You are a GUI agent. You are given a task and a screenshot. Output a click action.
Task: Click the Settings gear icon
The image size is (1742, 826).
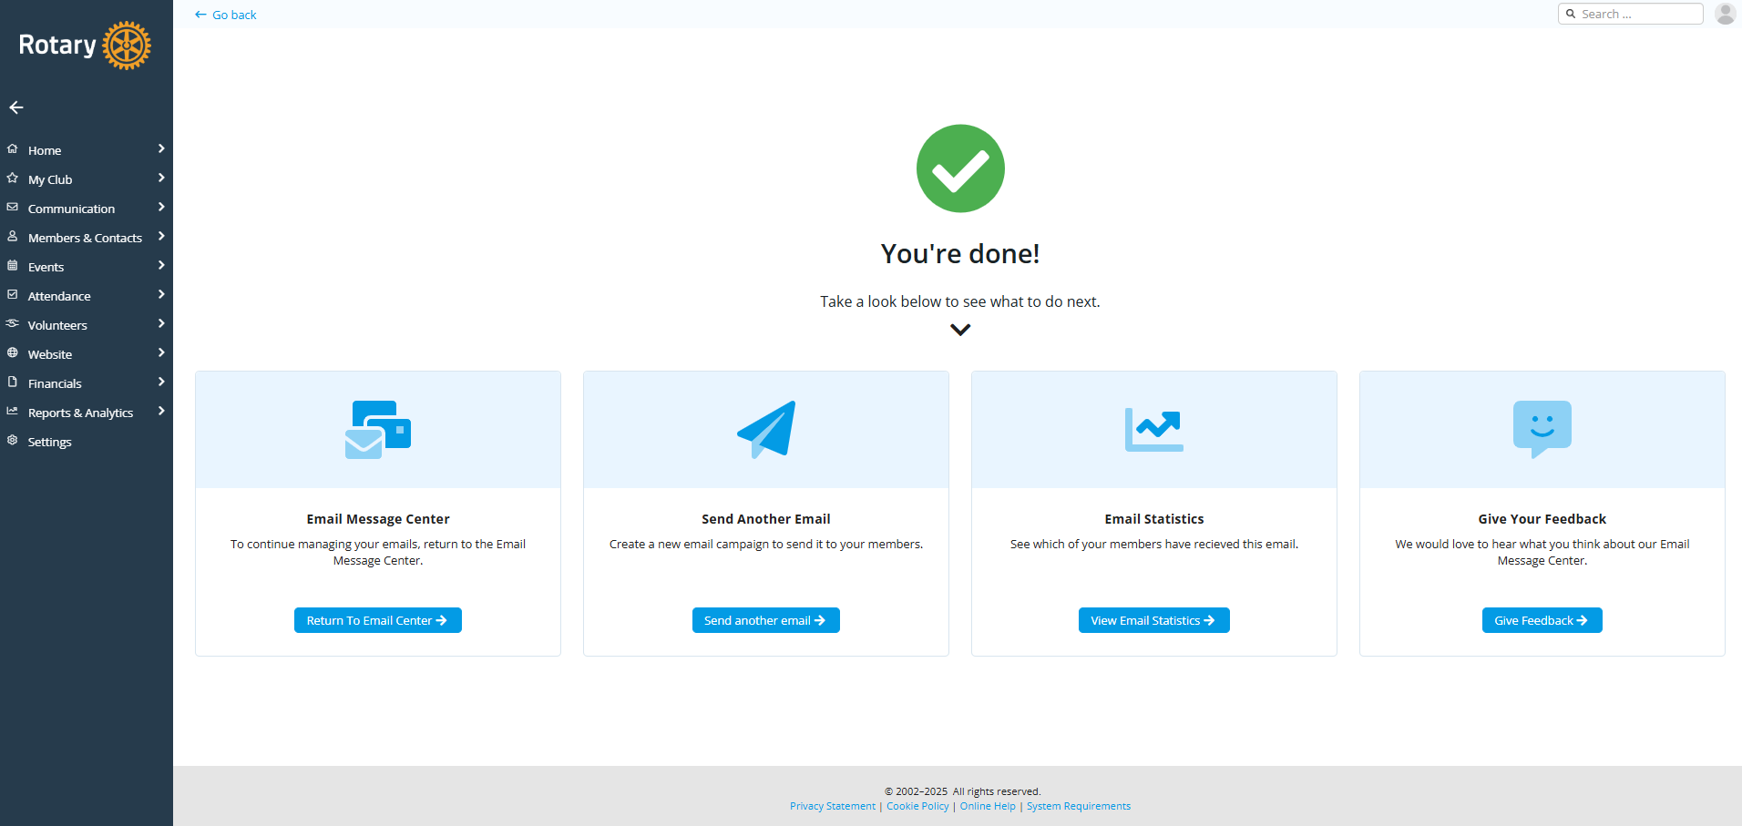(x=12, y=441)
